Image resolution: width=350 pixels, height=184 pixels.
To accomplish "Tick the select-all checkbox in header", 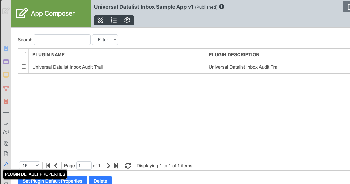I will point(24,54).
